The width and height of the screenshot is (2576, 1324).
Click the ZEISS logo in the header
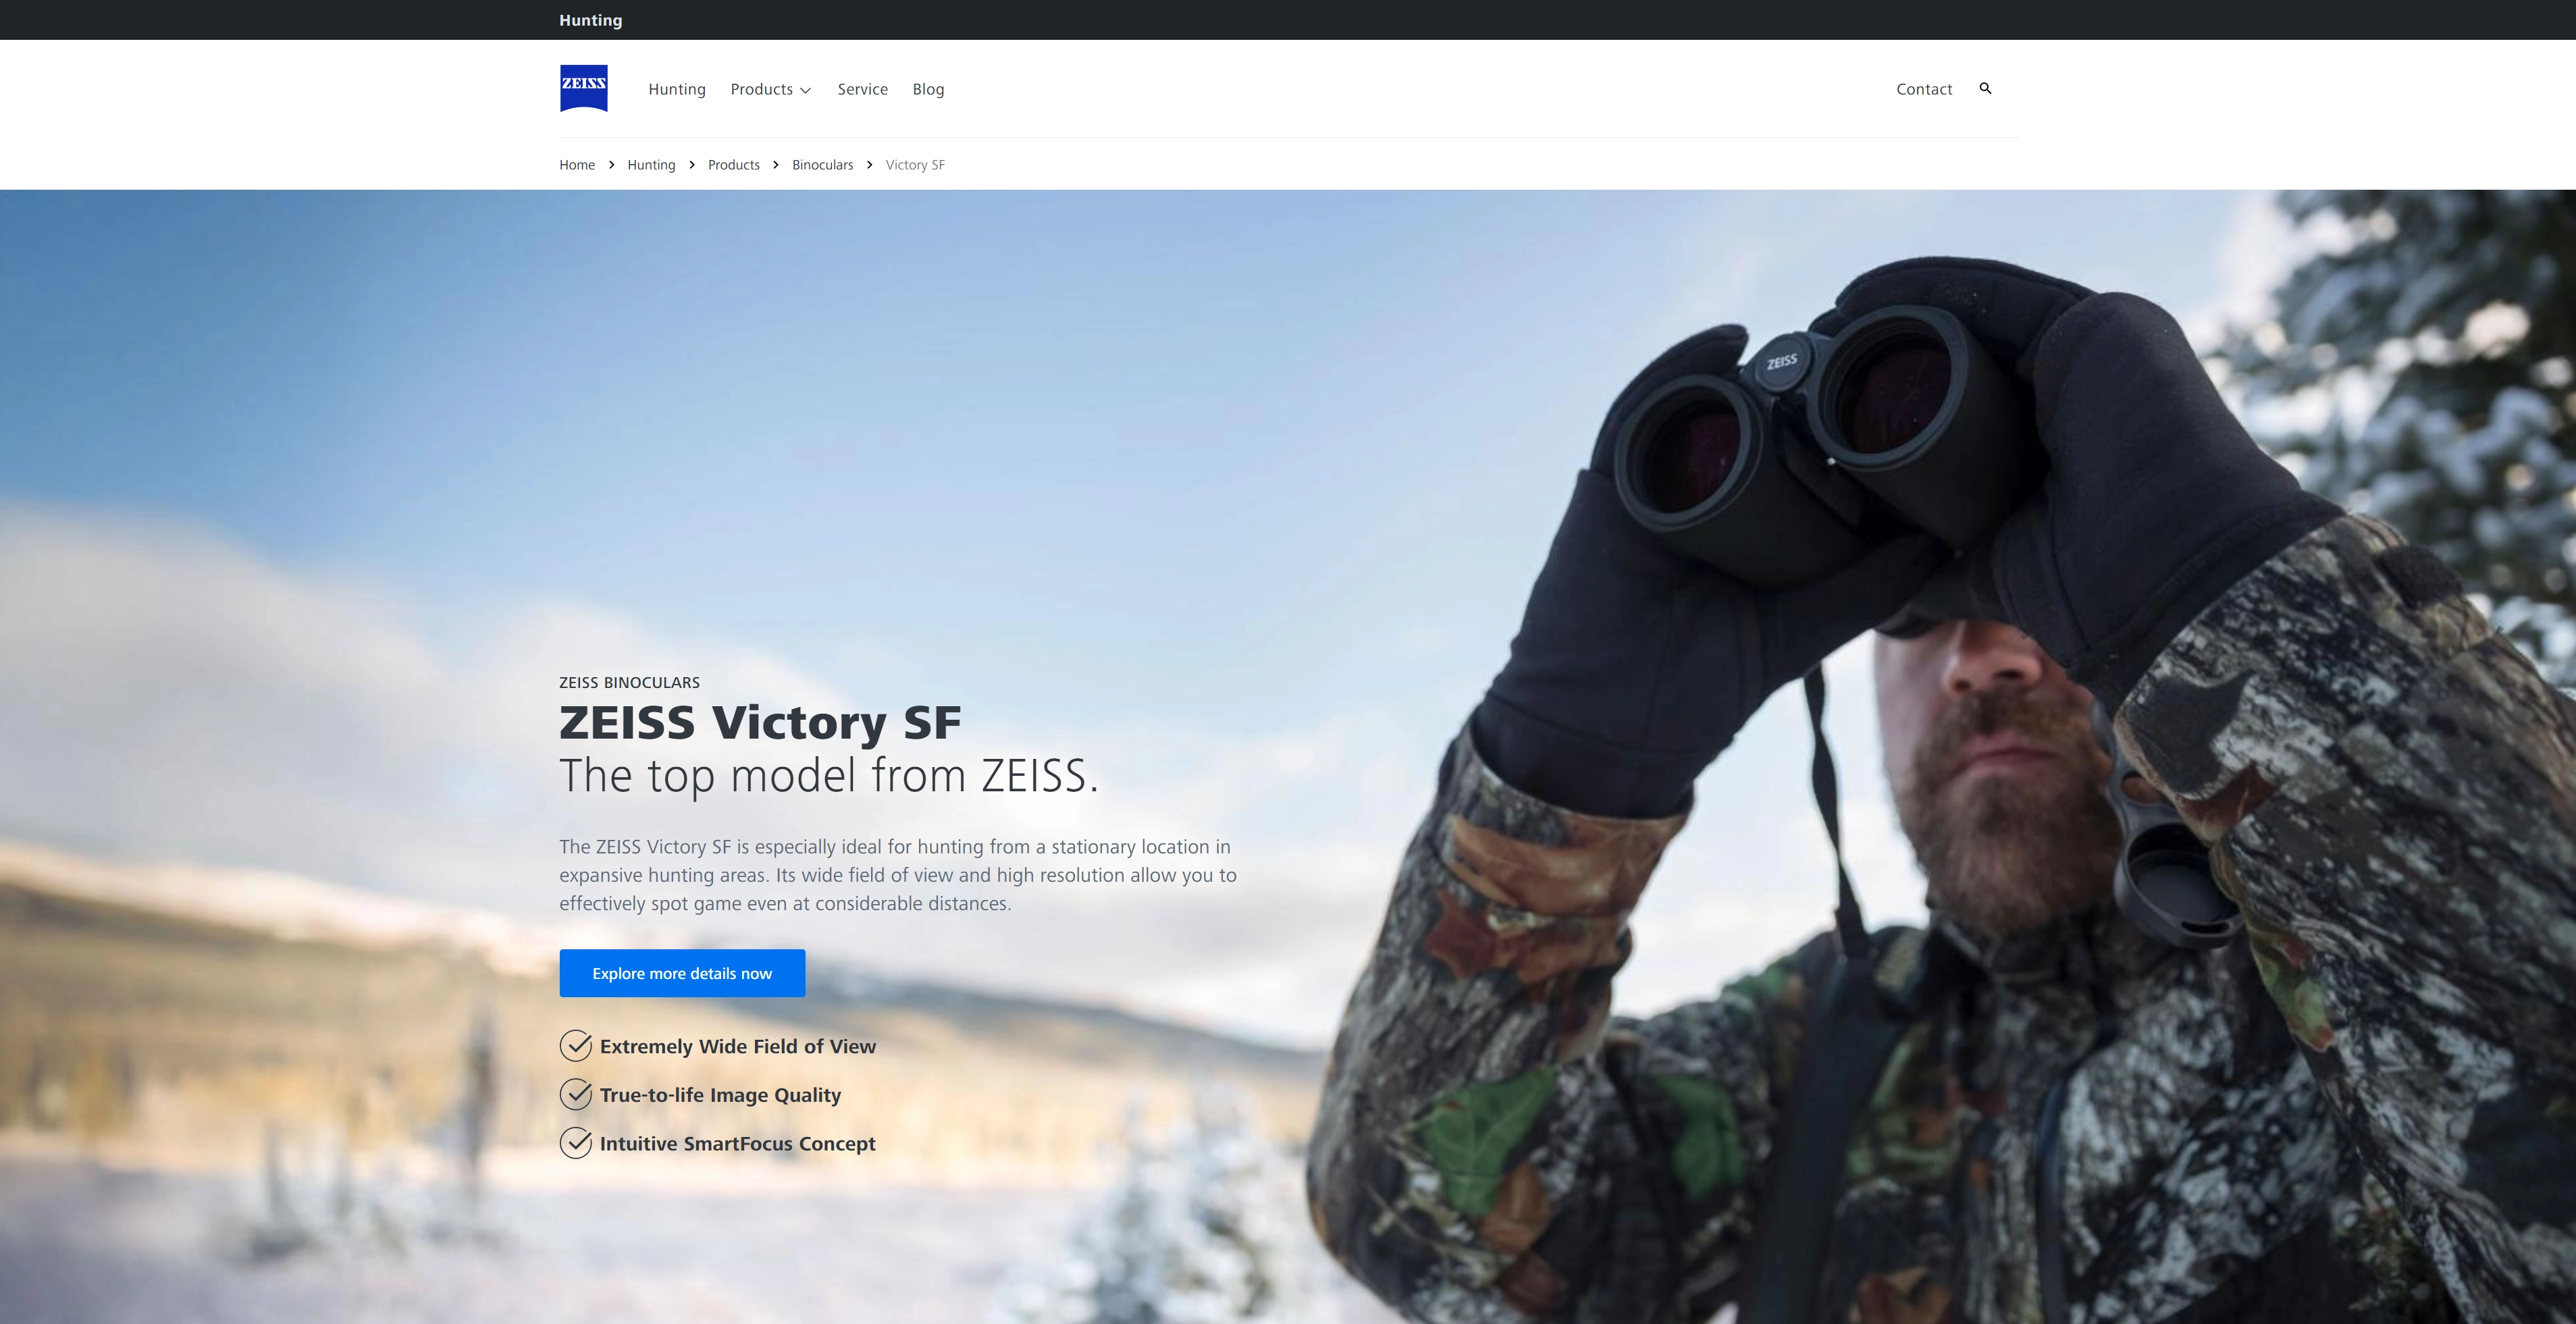pyautogui.click(x=583, y=88)
